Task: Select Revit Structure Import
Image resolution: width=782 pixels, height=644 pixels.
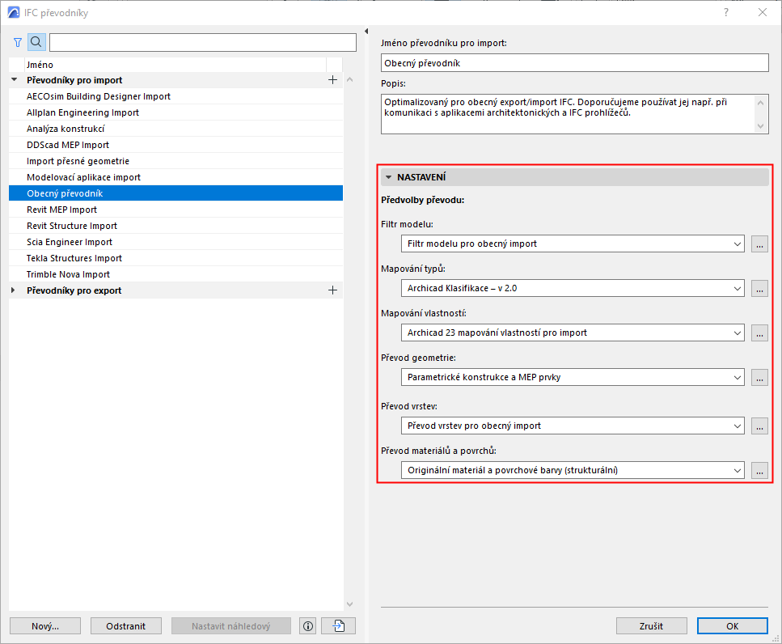Action: (x=175, y=226)
